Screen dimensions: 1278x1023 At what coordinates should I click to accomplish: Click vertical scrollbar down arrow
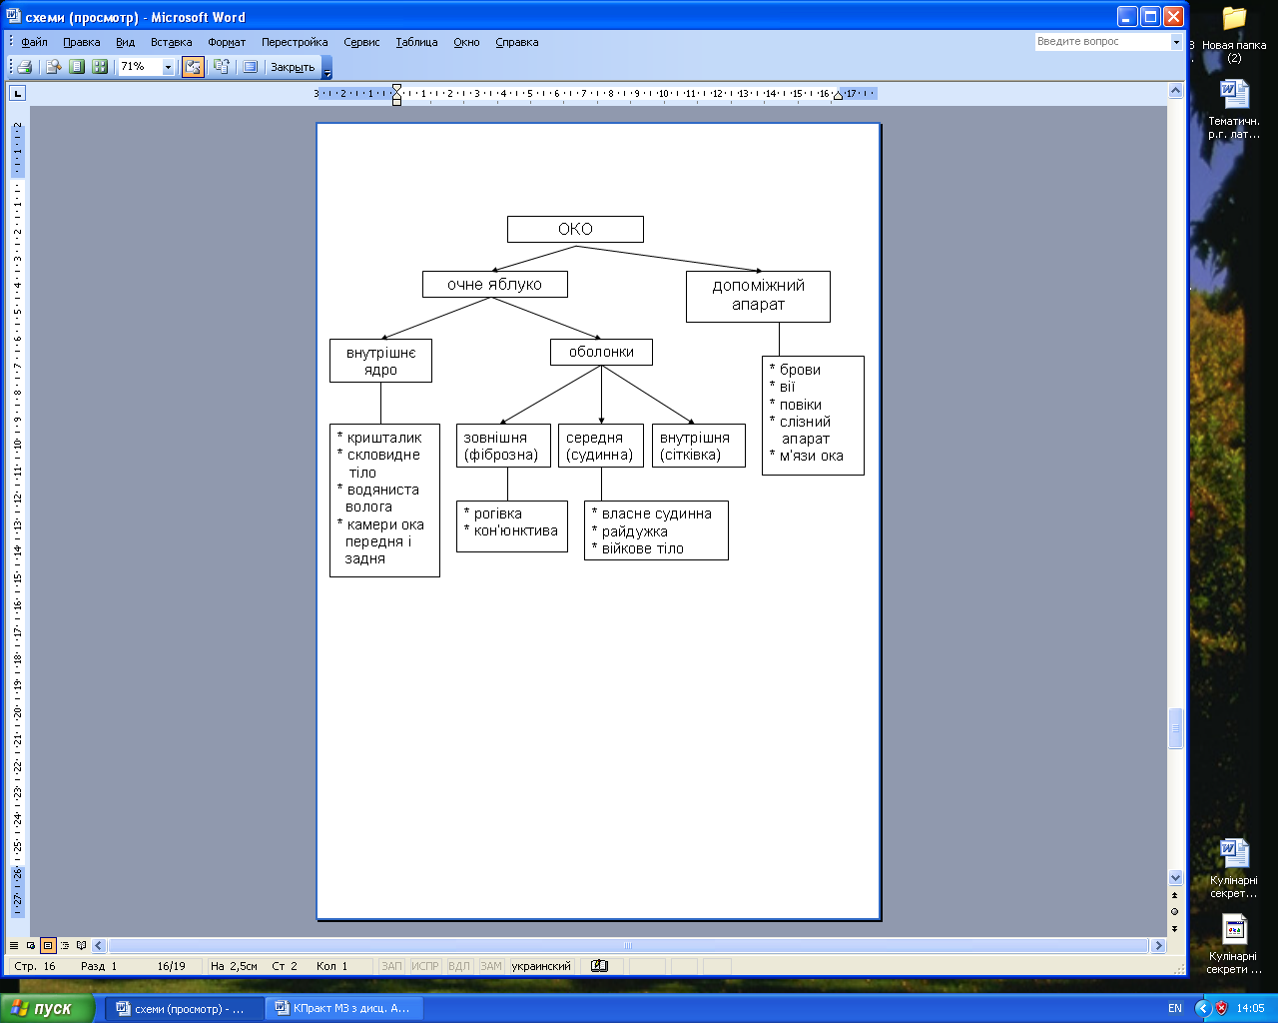pyautogui.click(x=1175, y=877)
